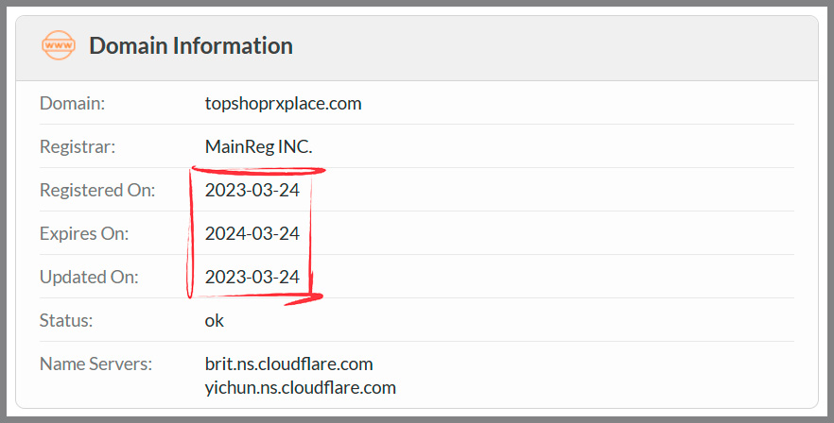This screenshot has height=423, width=834.
Task: Click the status value ok
Action: [x=215, y=320]
